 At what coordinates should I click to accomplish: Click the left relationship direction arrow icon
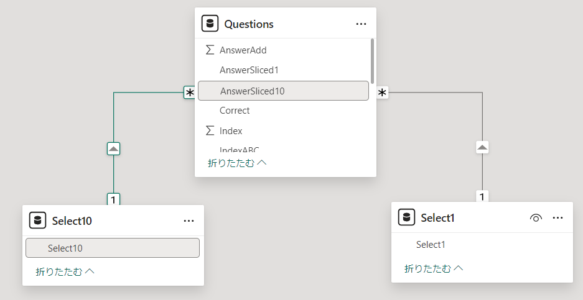pyautogui.click(x=113, y=148)
